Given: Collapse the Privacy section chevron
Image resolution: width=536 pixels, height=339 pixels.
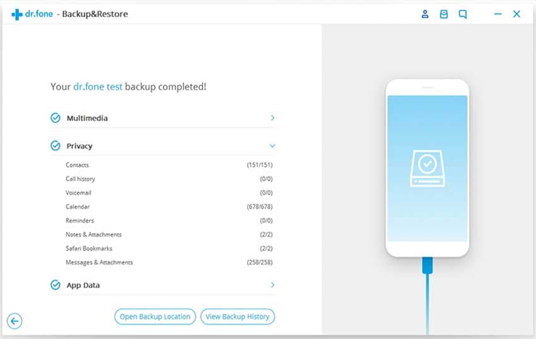Looking at the screenshot, I should pos(272,146).
